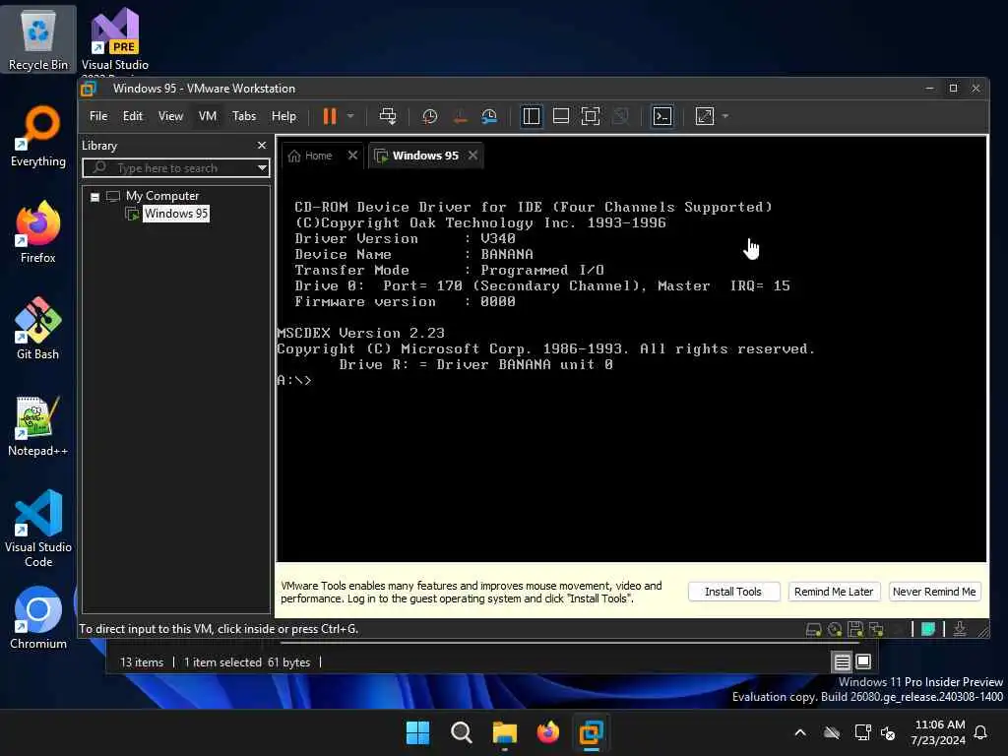
Task: Select the Visual Studio Code desktop shortcut
Action: 38,529
